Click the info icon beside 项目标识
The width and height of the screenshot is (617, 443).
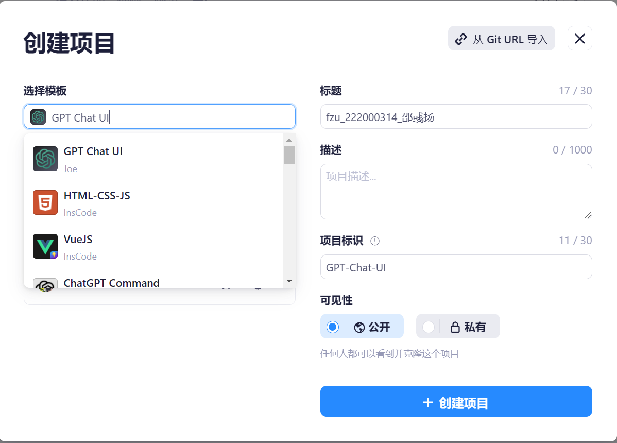pos(375,241)
